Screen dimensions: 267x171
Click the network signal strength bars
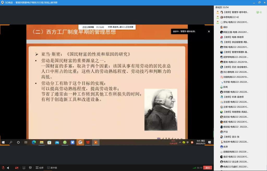tap(194, 168)
